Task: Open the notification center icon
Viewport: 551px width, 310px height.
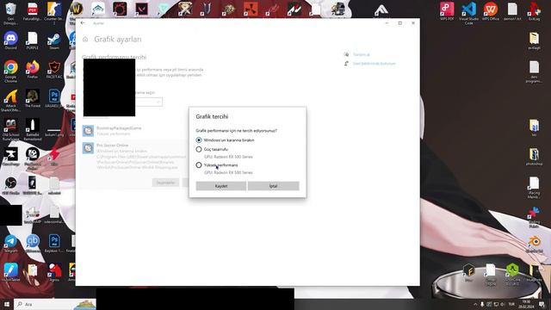Action: 542,304
